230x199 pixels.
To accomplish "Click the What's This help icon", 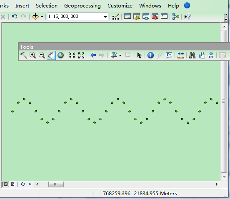I will click(187, 17).
